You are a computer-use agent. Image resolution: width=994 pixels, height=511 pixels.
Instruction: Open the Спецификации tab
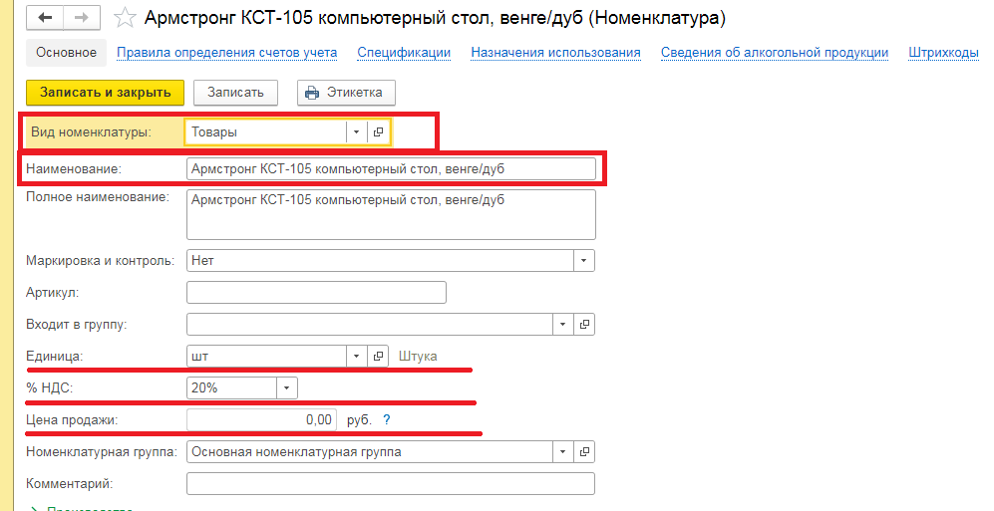pyautogui.click(x=404, y=53)
